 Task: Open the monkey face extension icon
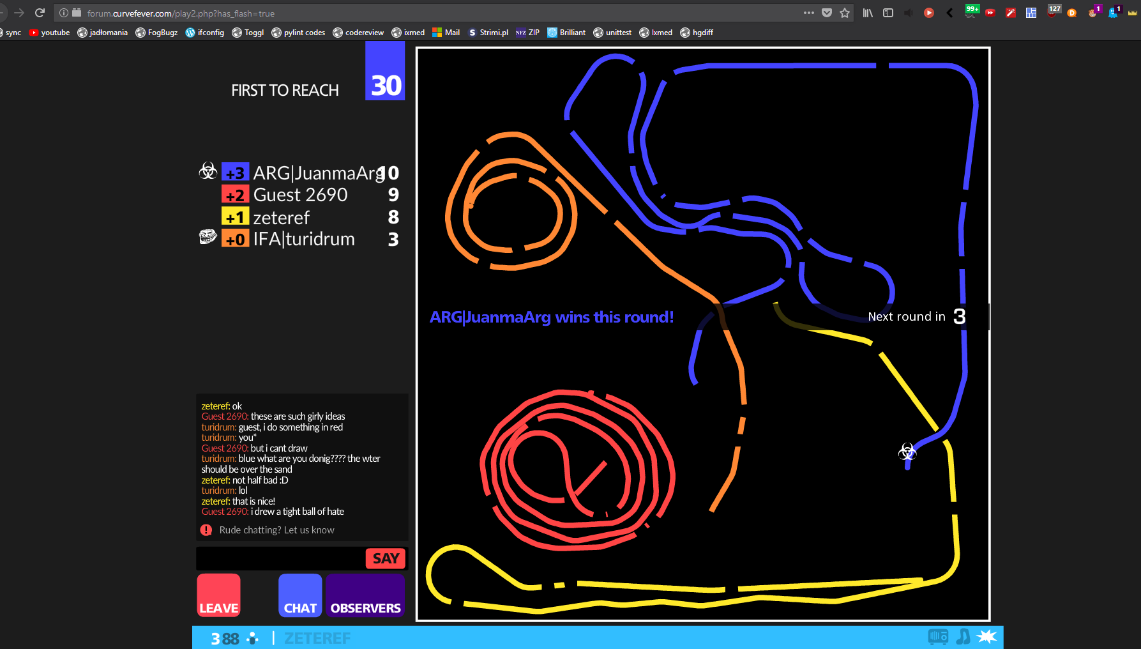click(1094, 11)
